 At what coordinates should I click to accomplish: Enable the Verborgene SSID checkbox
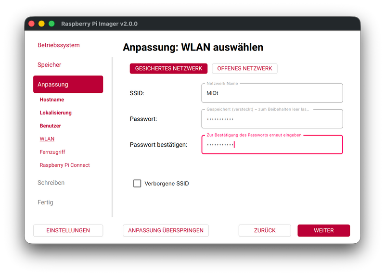(x=137, y=183)
